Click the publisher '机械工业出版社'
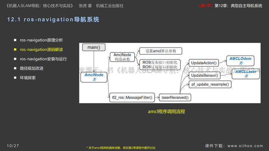 (110, 6)
